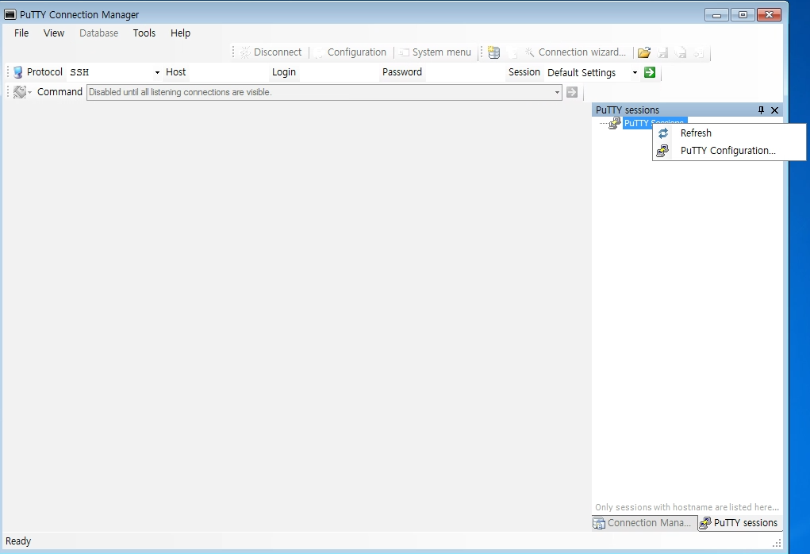
Task: Click the new database icon in toolbar
Action: [493, 52]
